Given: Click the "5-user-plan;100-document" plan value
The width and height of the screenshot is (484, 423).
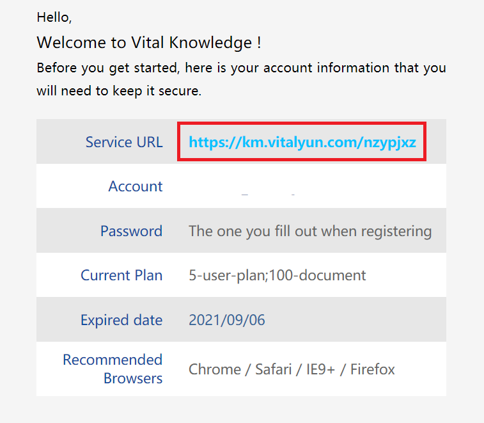Looking at the screenshot, I should [x=277, y=275].
